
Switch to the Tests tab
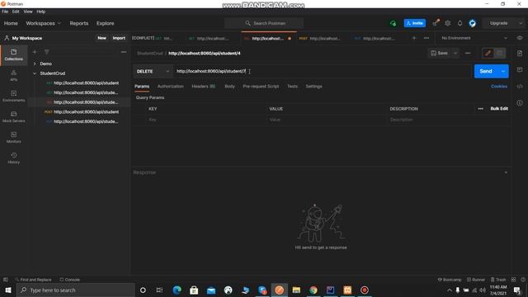(292, 86)
